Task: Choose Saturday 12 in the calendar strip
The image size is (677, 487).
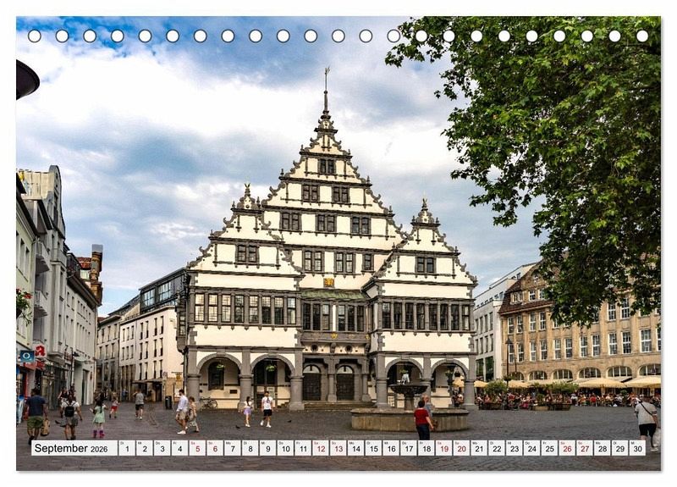Action: click(320, 448)
